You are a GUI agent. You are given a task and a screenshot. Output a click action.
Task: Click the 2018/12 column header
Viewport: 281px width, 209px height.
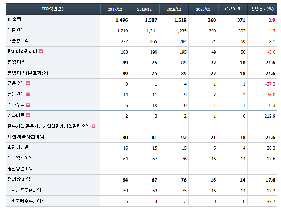[x=144, y=9]
